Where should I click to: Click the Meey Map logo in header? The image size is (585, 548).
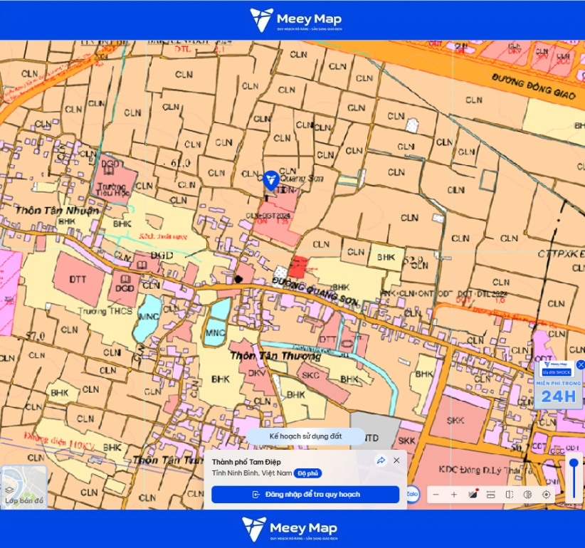tap(296, 20)
